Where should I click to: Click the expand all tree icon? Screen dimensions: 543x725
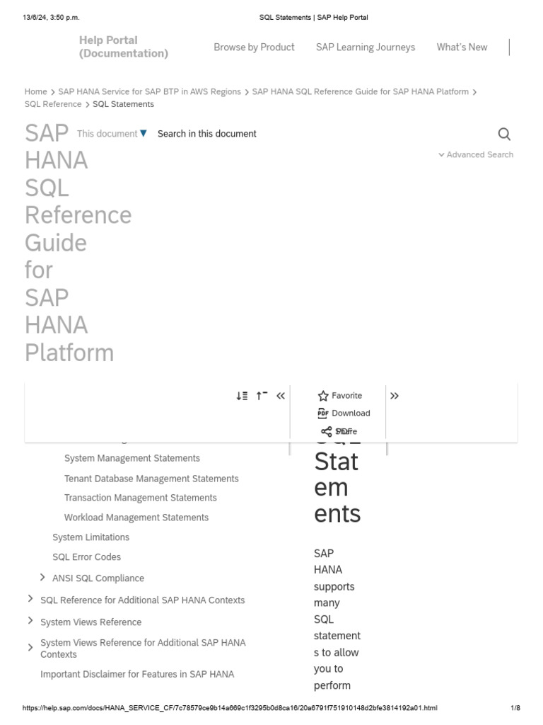click(x=242, y=396)
